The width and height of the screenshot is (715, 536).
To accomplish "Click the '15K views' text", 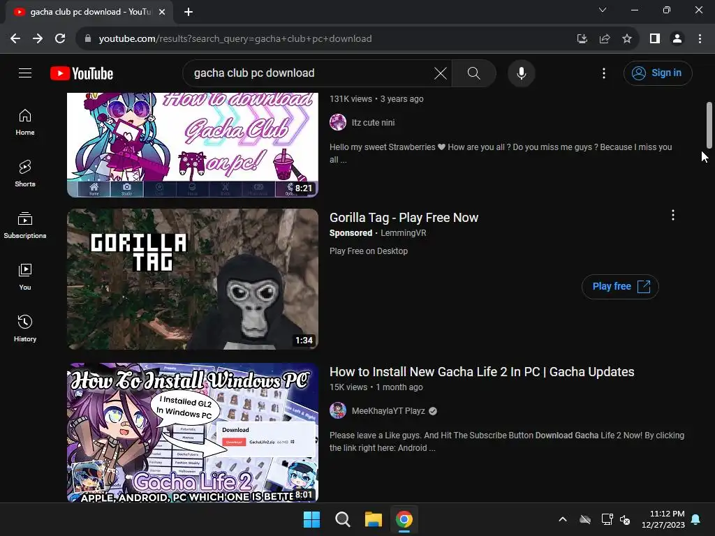I will point(348,387).
